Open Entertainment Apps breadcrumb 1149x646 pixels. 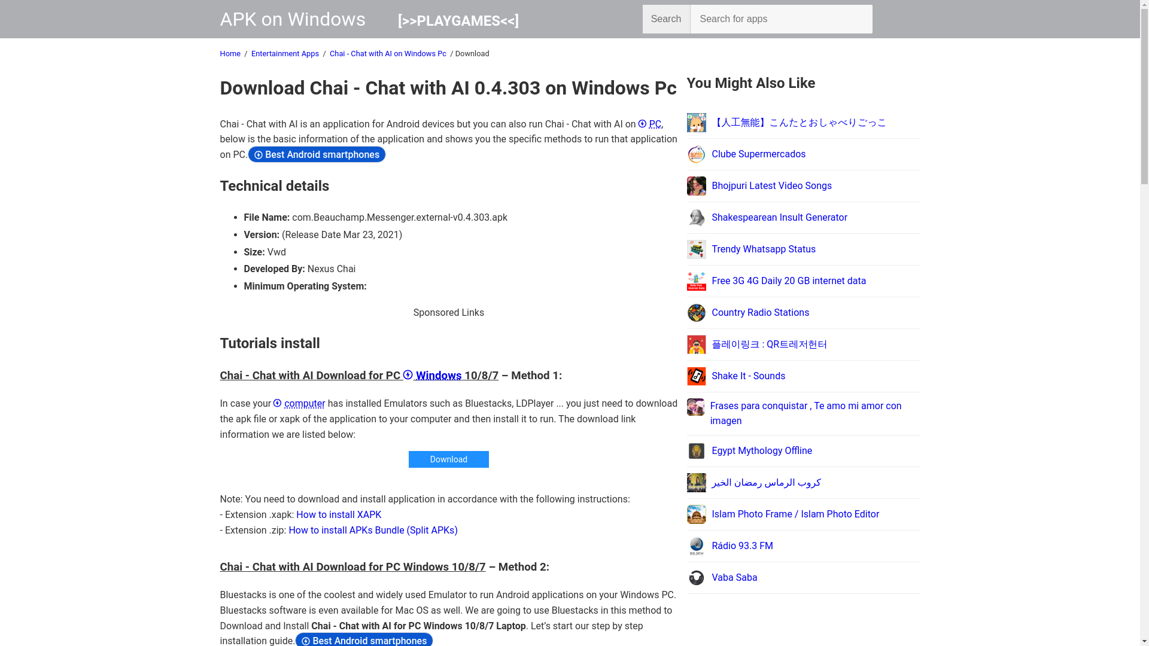[285, 54]
